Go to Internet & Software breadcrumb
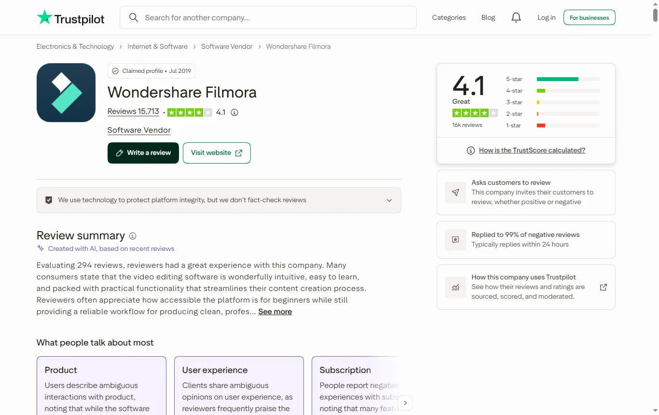The width and height of the screenshot is (659, 415). pyautogui.click(x=157, y=46)
